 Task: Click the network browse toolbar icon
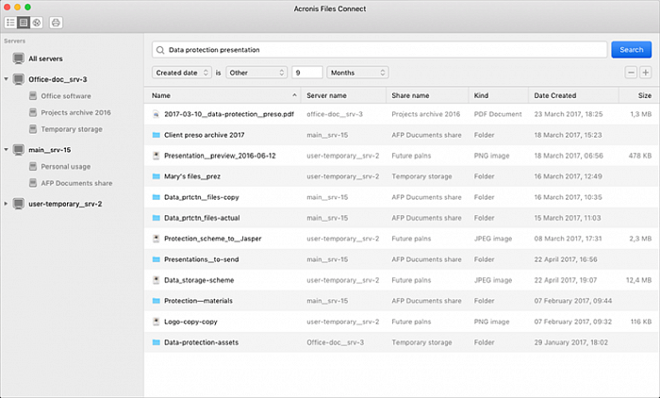click(x=37, y=23)
